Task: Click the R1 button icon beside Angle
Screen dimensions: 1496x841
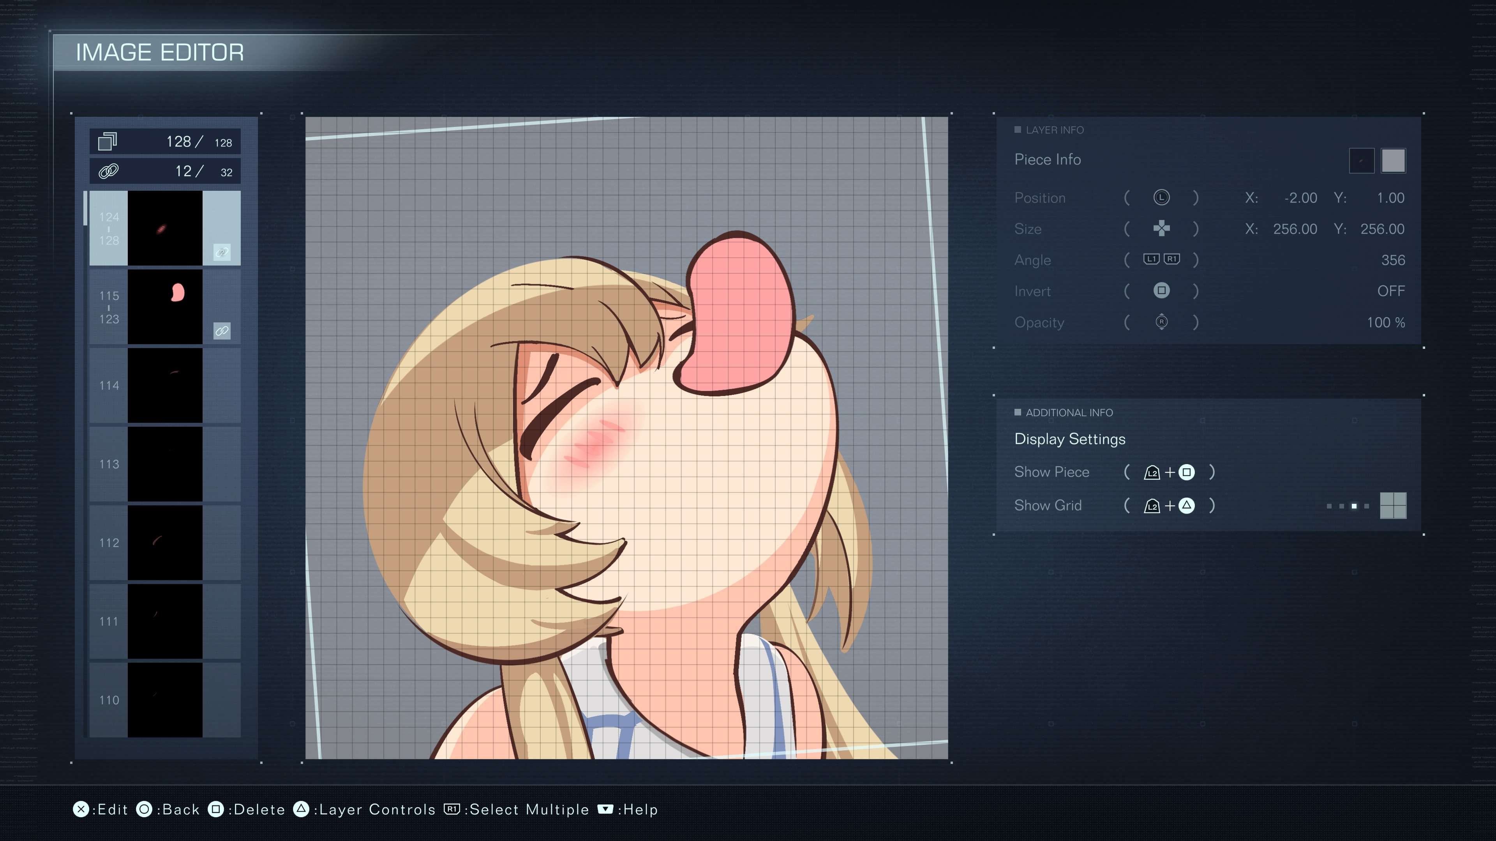Action: point(1172,259)
